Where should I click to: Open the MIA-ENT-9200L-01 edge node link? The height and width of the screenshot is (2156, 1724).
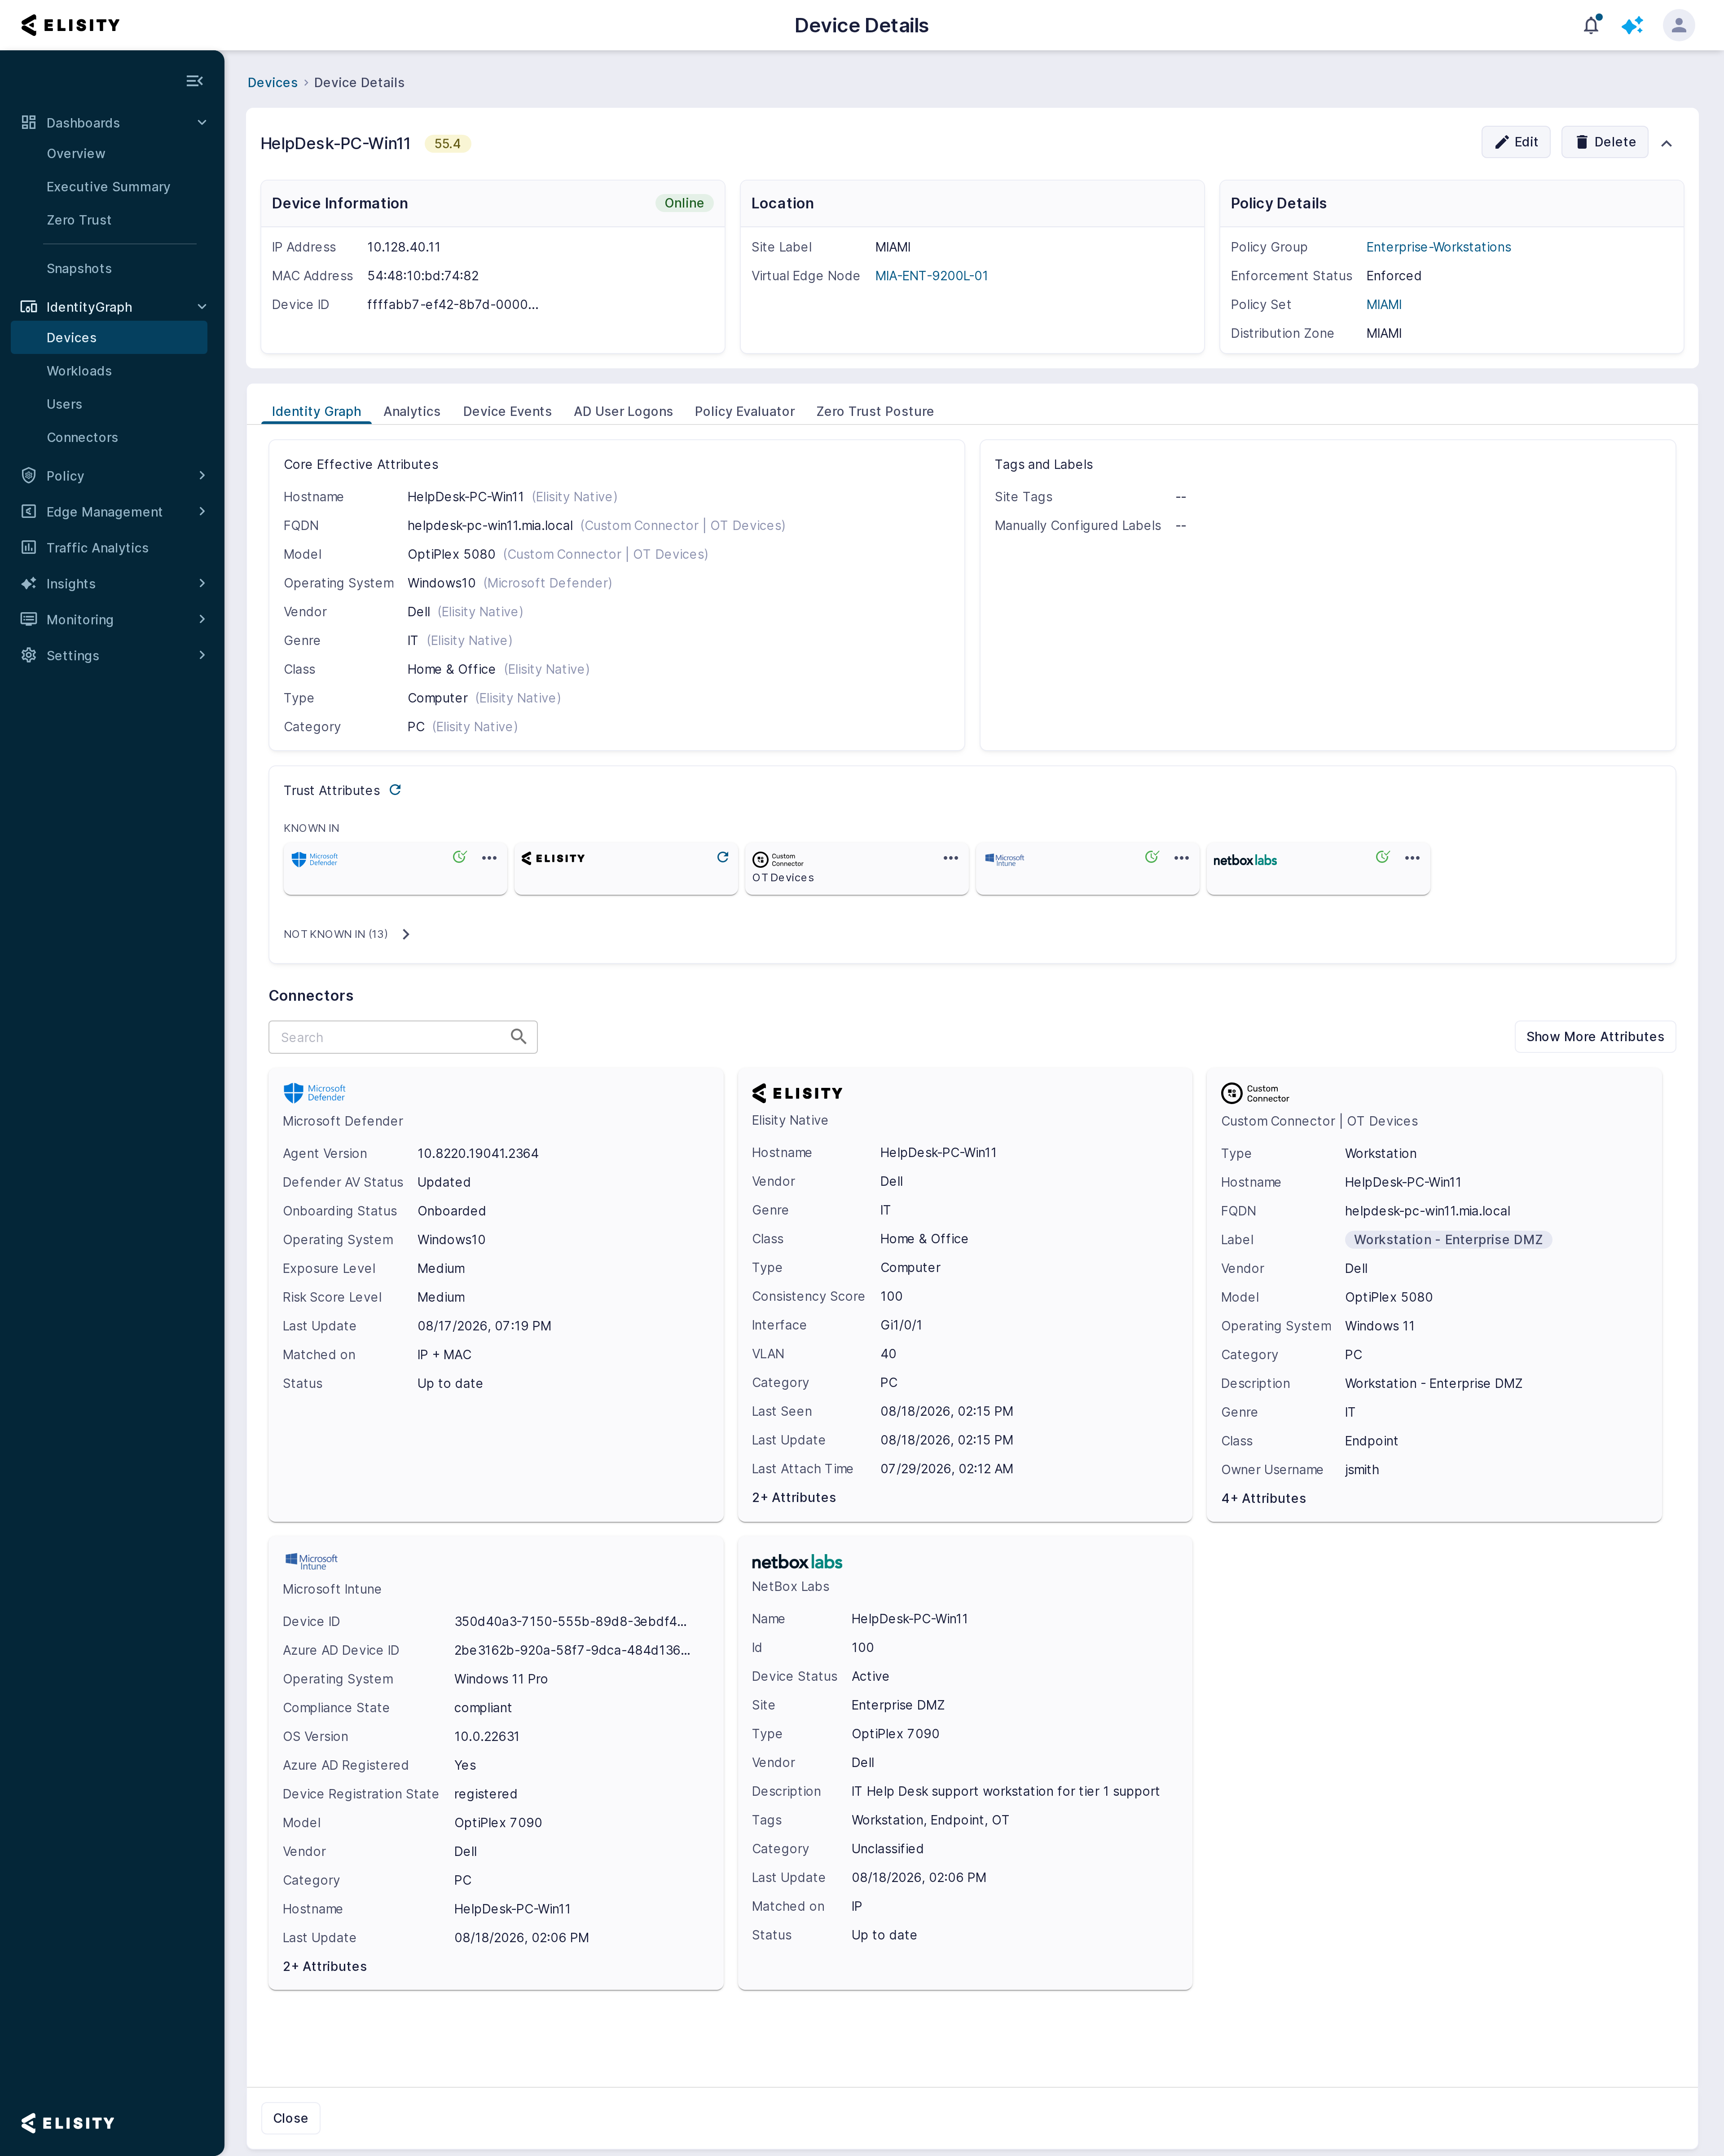click(932, 276)
